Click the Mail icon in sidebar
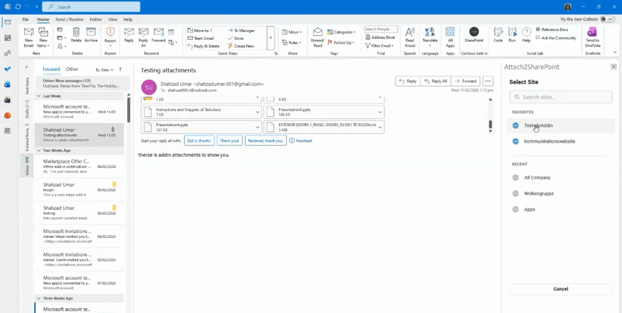Image resolution: width=622 pixels, height=313 pixels. pyautogui.click(x=7, y=22)
